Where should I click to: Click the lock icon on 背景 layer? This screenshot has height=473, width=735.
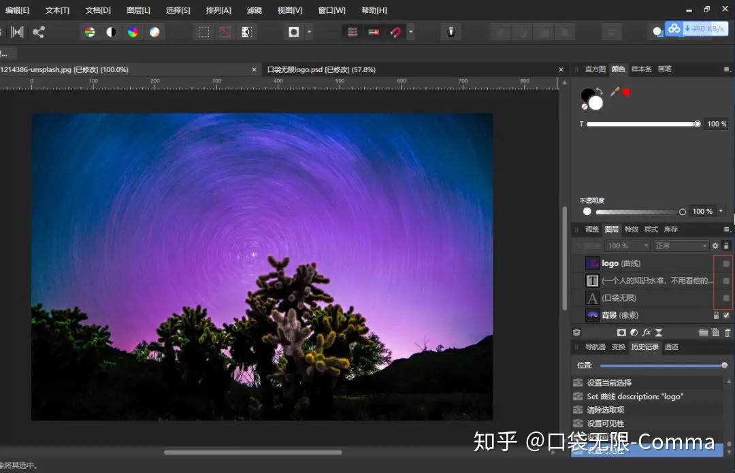pyautogui.click(x=717, y=315)
